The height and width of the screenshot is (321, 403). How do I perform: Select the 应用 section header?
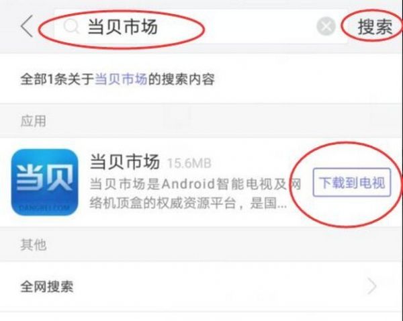click(33, 121)
